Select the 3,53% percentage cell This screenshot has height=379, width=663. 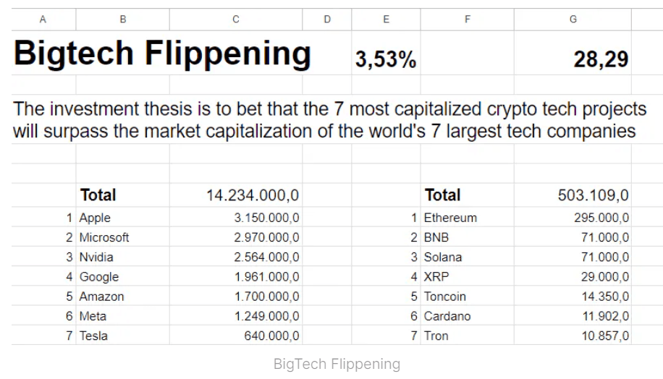(x=386, y=59)
